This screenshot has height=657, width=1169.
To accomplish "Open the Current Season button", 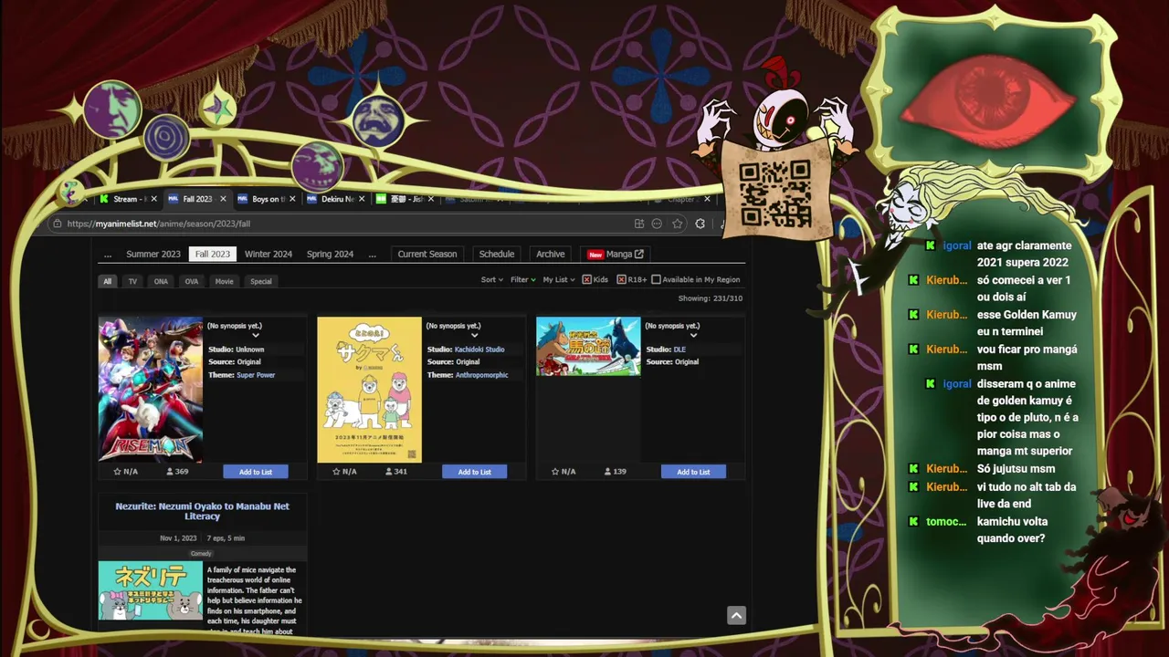I will pos(427,254).
